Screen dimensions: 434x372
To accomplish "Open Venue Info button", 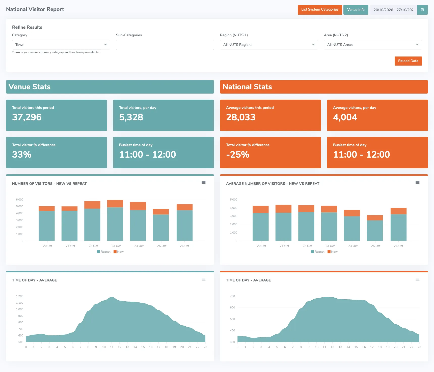I will (356, 10).
